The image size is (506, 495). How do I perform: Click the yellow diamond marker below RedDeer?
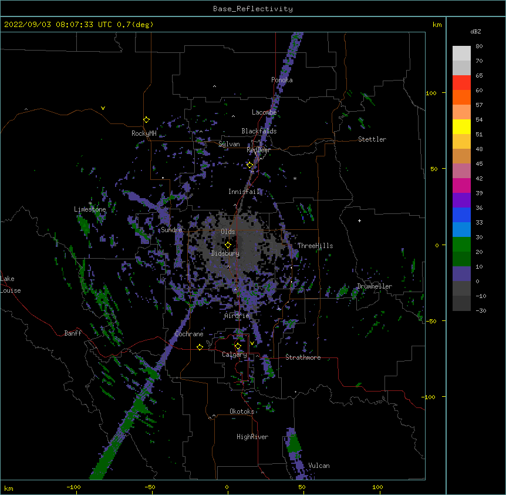(250, 165)
